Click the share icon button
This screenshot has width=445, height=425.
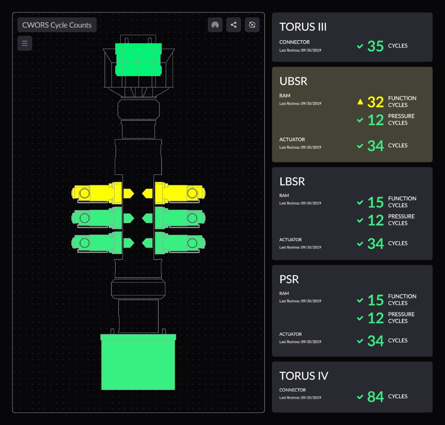[x=233, y=25]
